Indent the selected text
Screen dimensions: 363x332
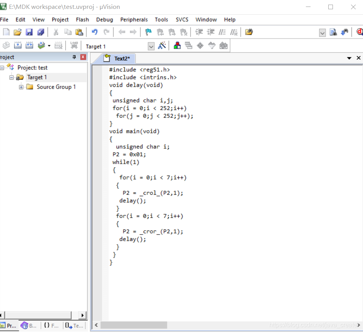click(x=199, y=32)
